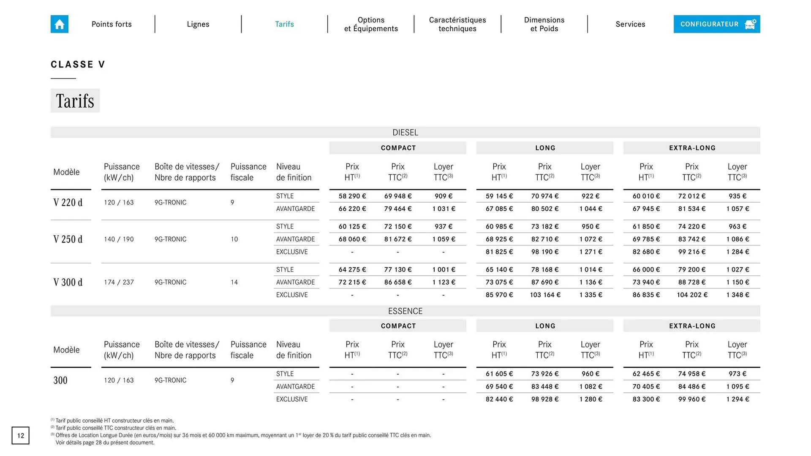Select the Tarifs tab

(x=284, y=24)
